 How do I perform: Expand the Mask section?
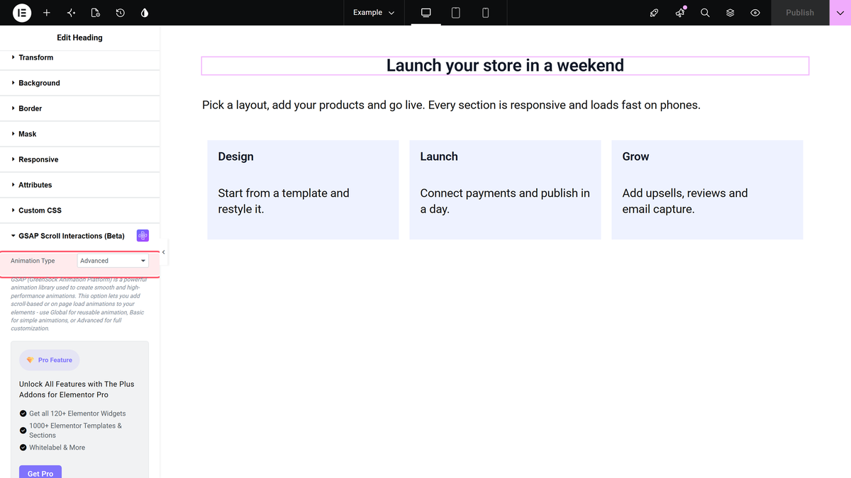[80, 134]
